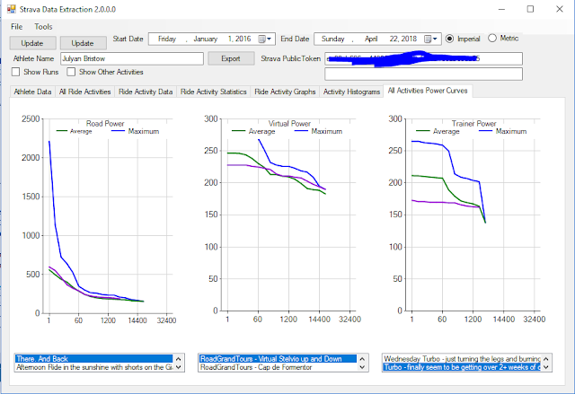Click the Export button
The height and width of the screenshot is (394, 575).
coord(231,58)
